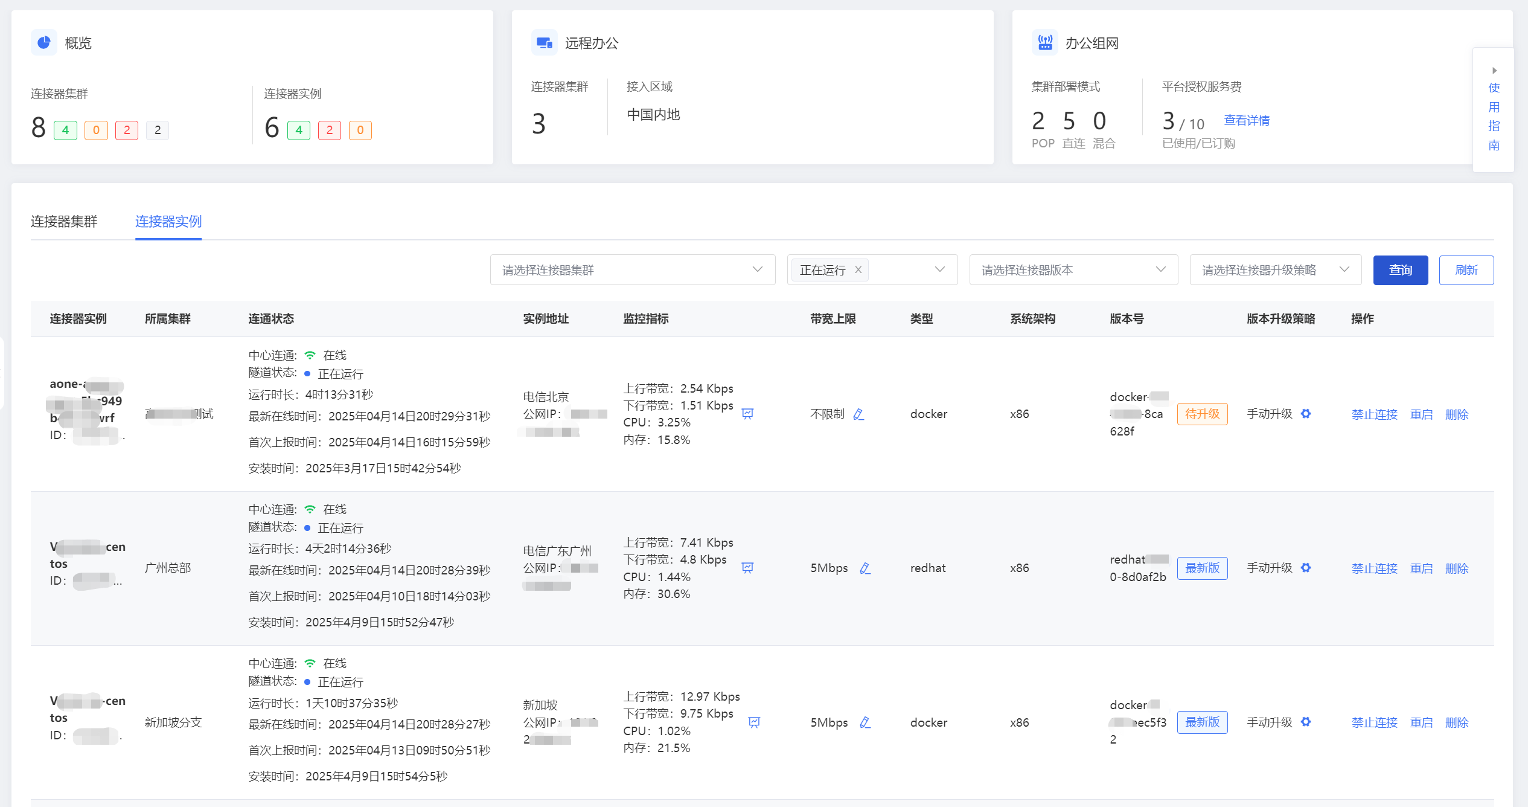Click the 监控指标 column header
The width and height of the screenshot is (1528, 807).
[646, 318]
